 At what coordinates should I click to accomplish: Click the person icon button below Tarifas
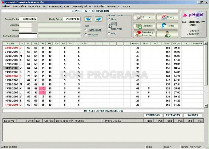coord(167,34)
